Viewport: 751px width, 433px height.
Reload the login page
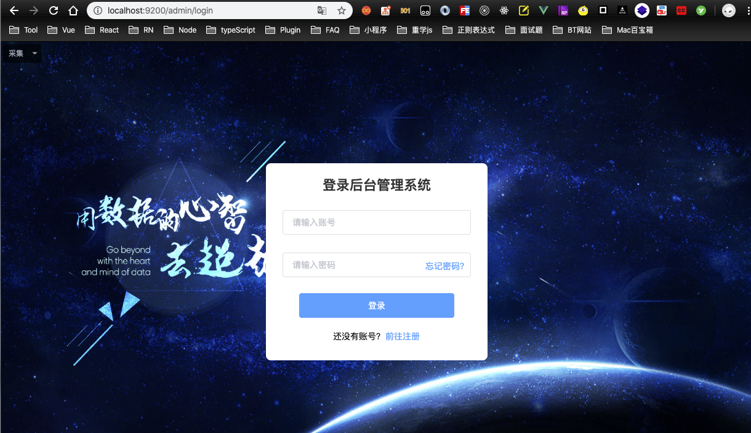coord(54,10)
